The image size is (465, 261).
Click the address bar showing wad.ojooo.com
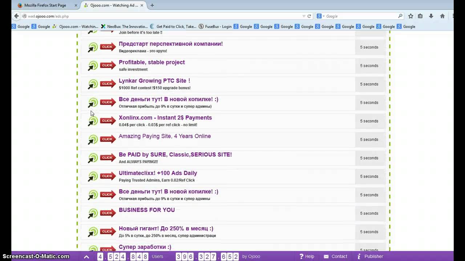coord(162,16)
